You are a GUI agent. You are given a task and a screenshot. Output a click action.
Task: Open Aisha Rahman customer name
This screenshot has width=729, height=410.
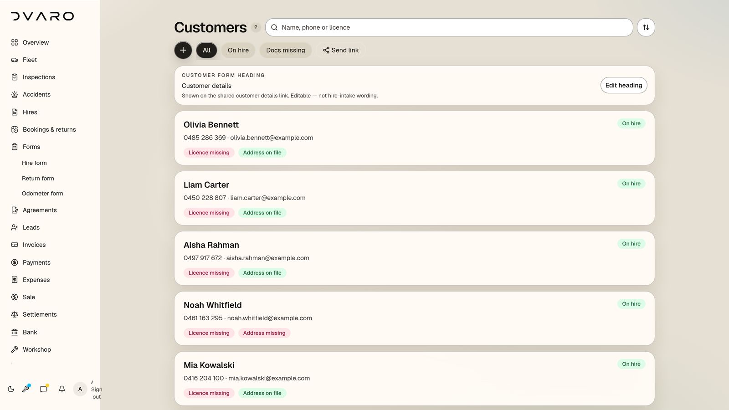coord(211,245)
